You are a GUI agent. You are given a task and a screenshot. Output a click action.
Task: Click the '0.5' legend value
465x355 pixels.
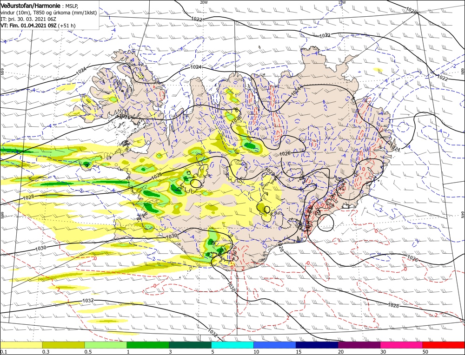88,352
